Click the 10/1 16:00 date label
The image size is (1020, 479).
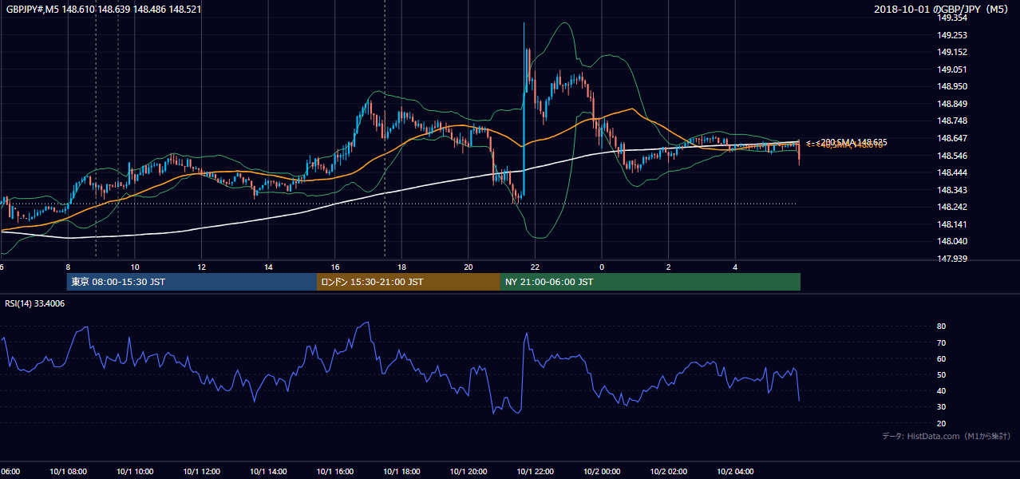[335, 472]
